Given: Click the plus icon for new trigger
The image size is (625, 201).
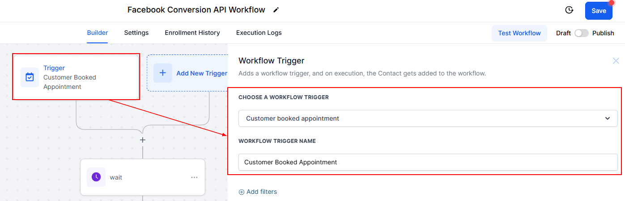Looking at the screenshot, I should [x=163, y=73].
